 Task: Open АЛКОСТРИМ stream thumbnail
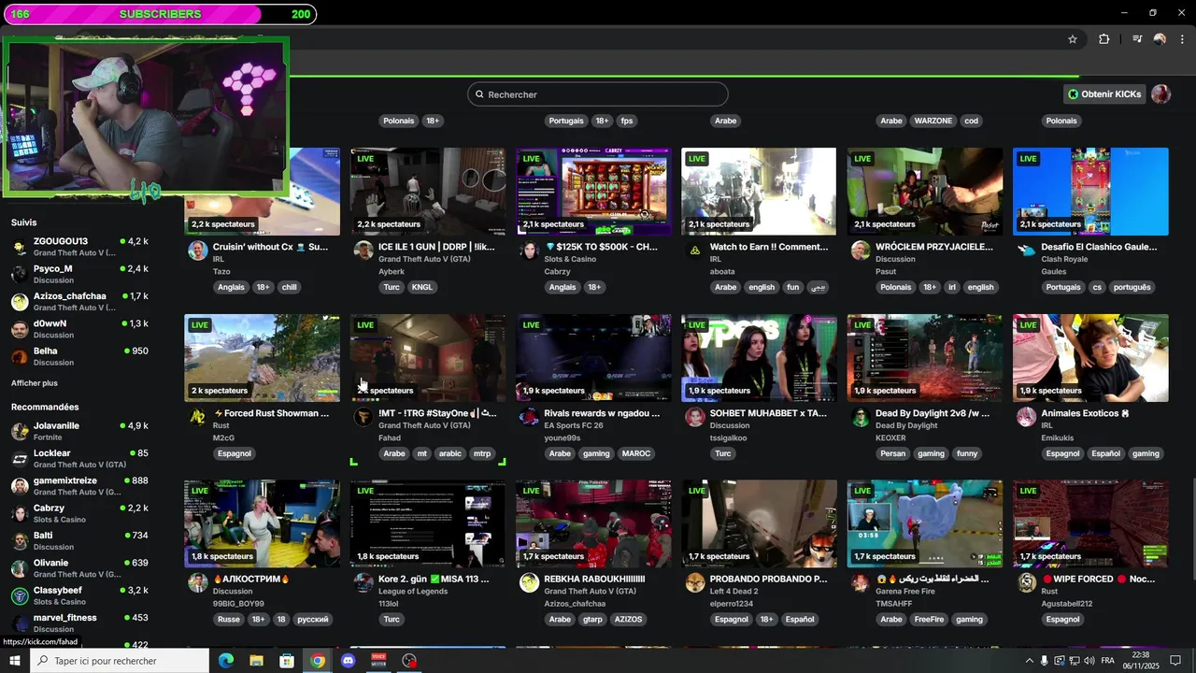coord(263,524)
